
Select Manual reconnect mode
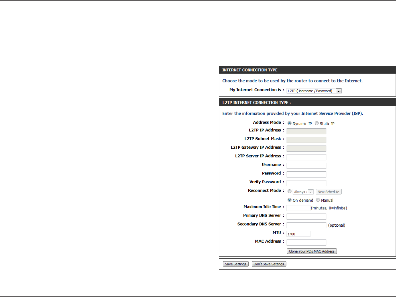tap(318, 200)
